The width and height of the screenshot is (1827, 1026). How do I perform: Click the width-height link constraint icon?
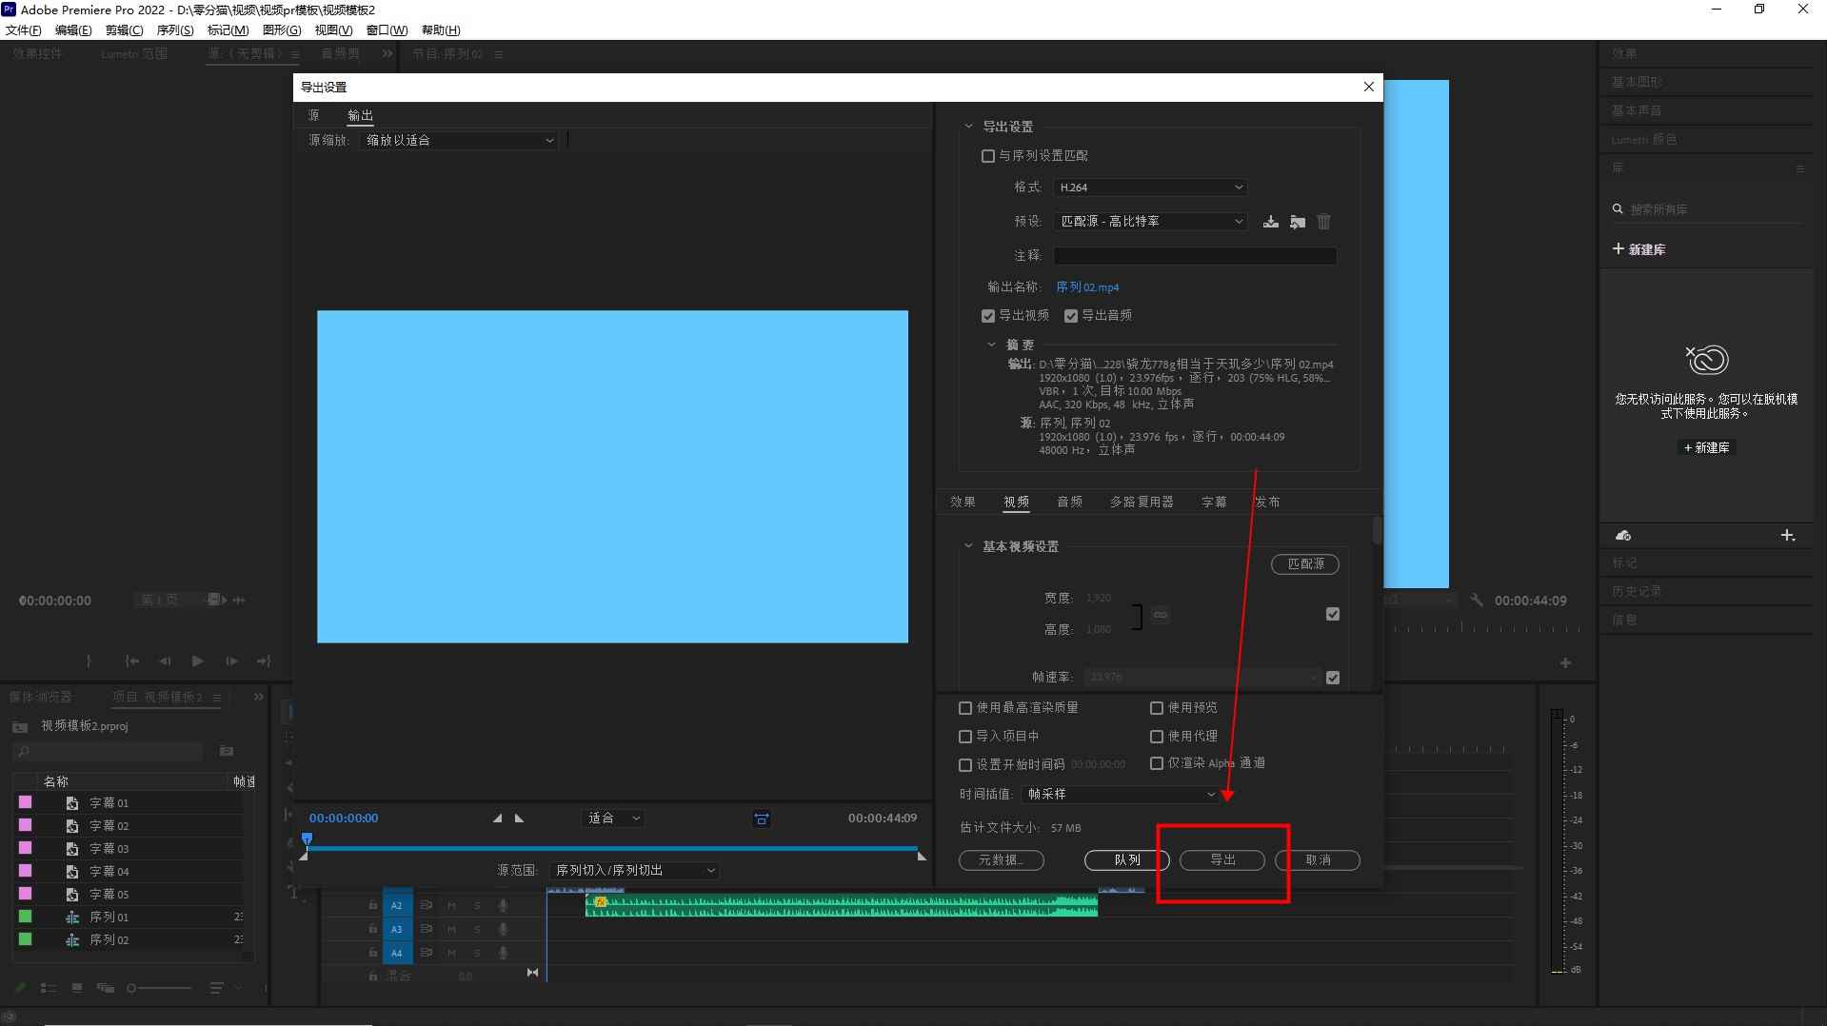click(x=1160, y=615)
